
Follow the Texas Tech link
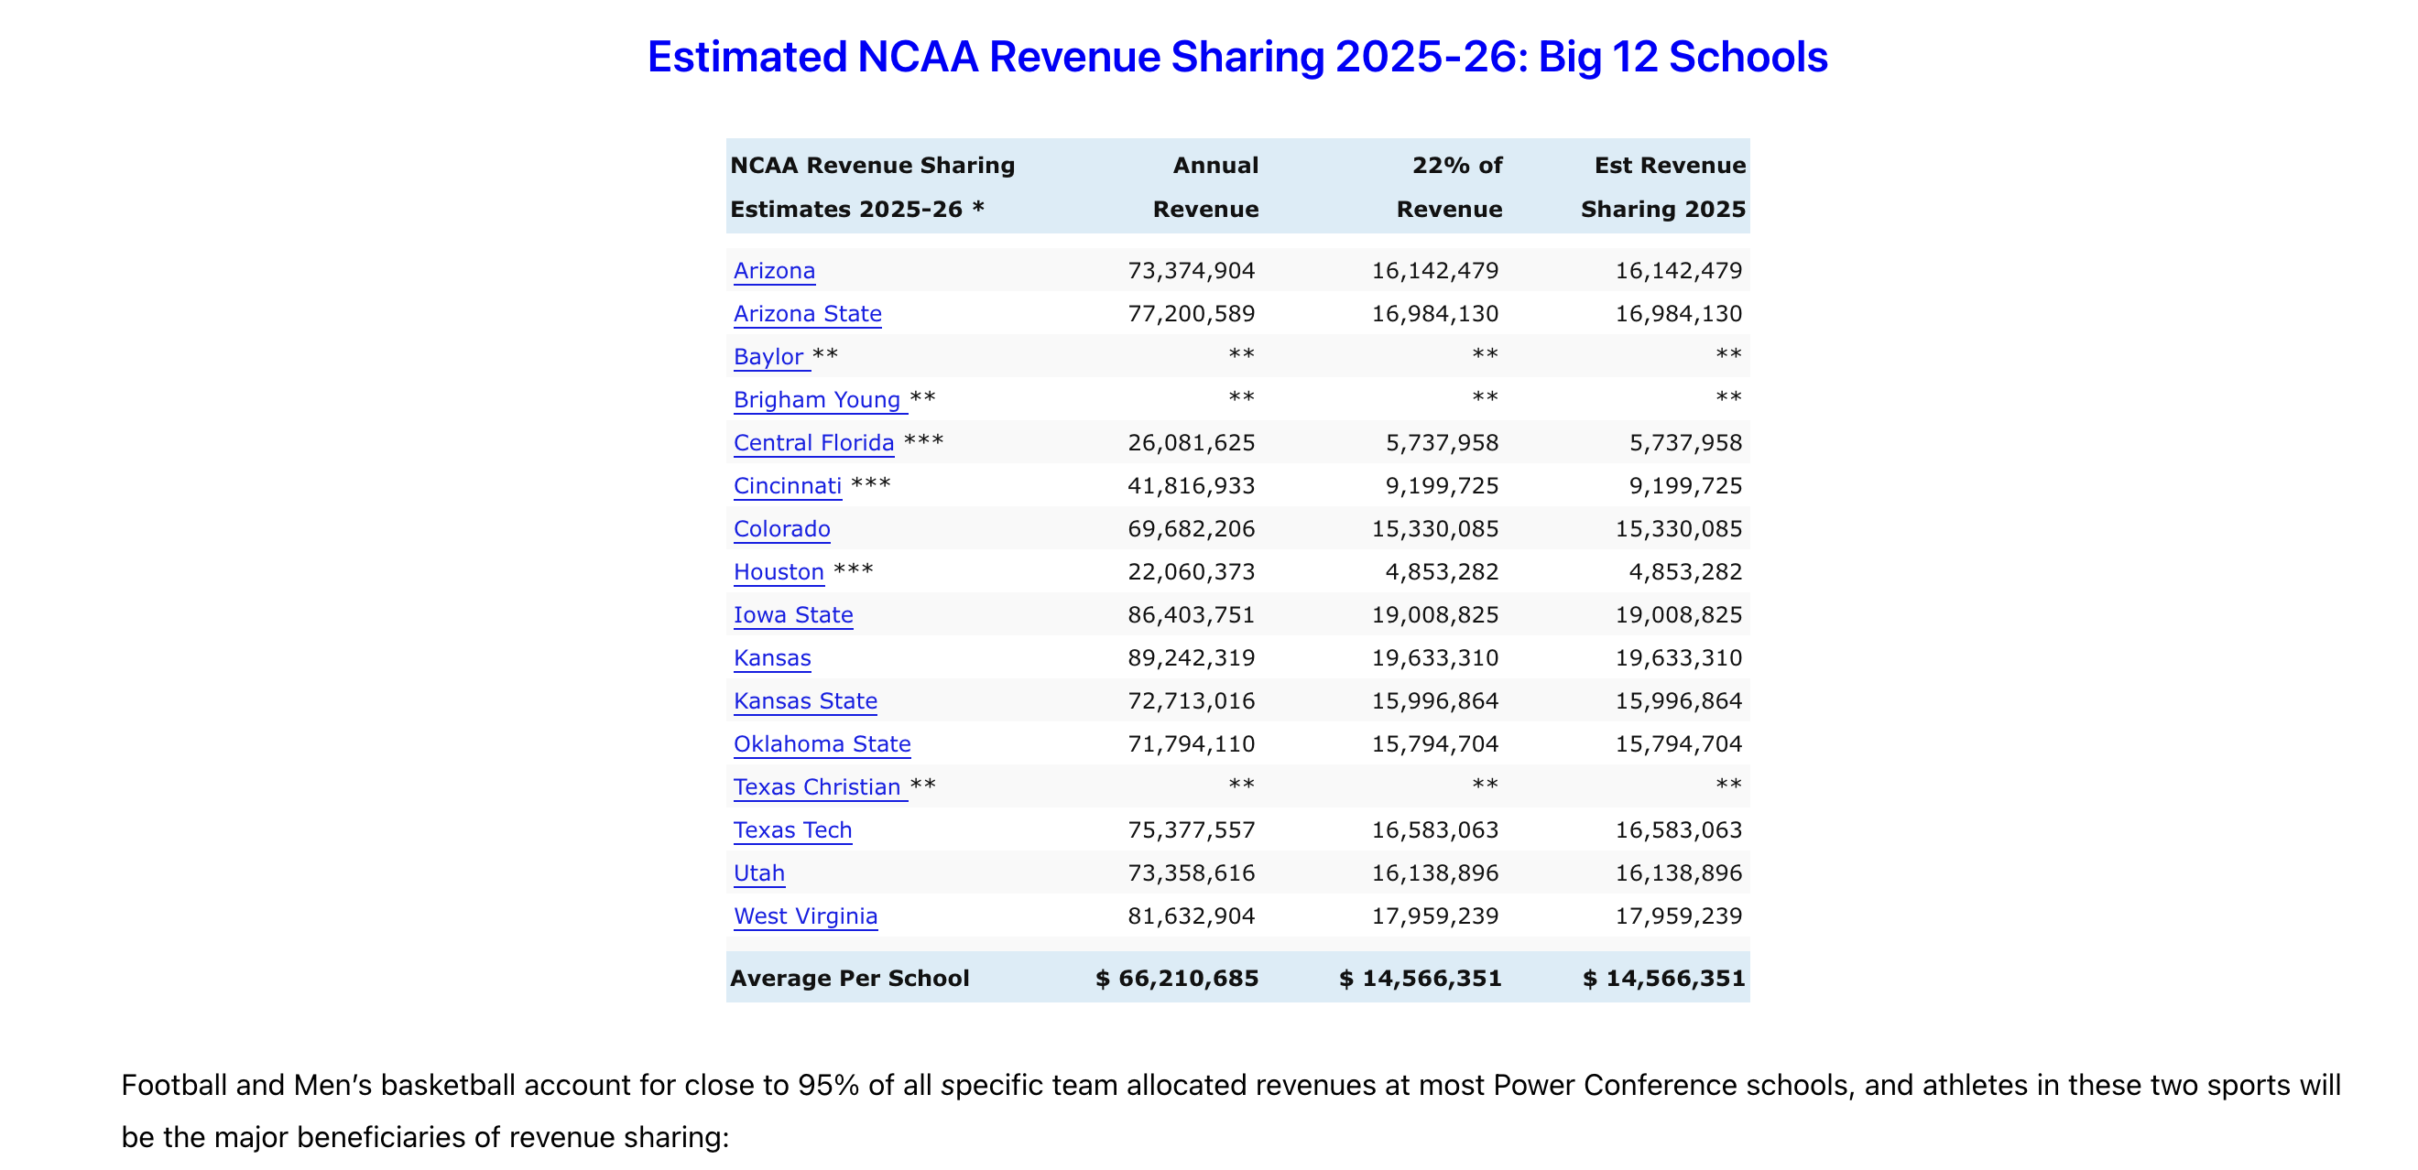pyautogui.click(x=792, y=831)
